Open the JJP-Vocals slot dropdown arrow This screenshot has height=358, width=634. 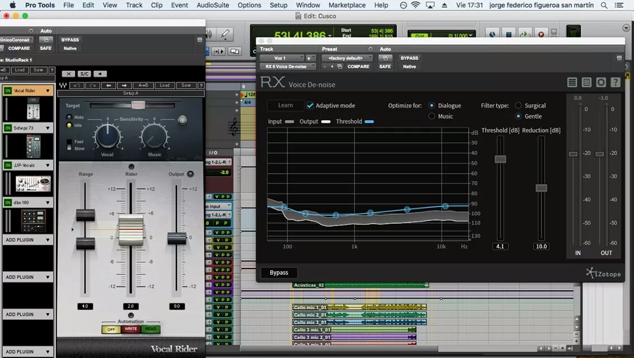pos(48,165)
